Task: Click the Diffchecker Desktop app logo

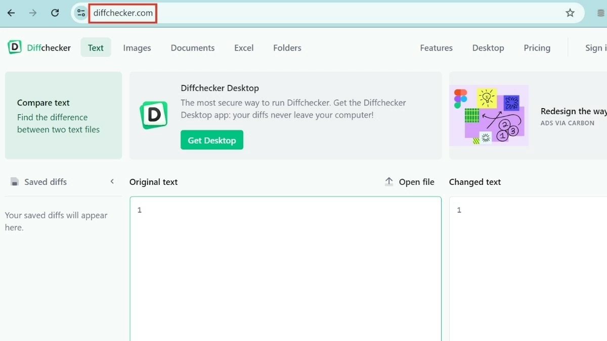Action: click(154, 115)
